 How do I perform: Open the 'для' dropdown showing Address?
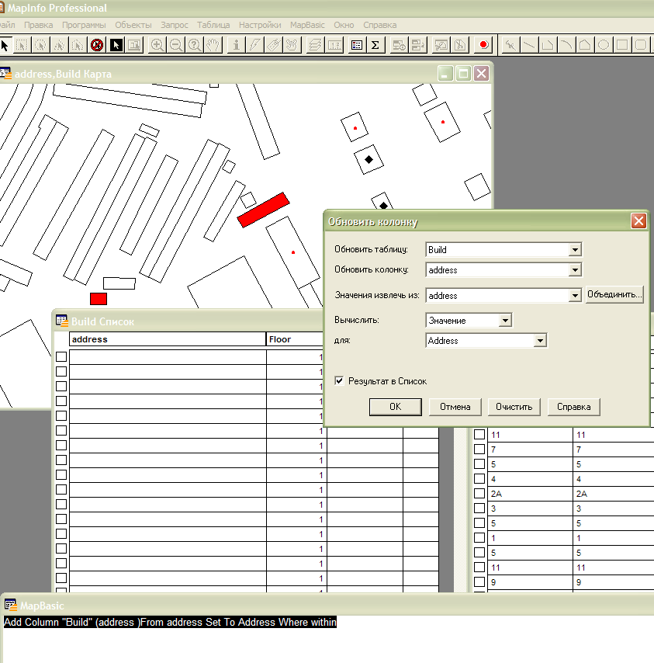[540, 341]
